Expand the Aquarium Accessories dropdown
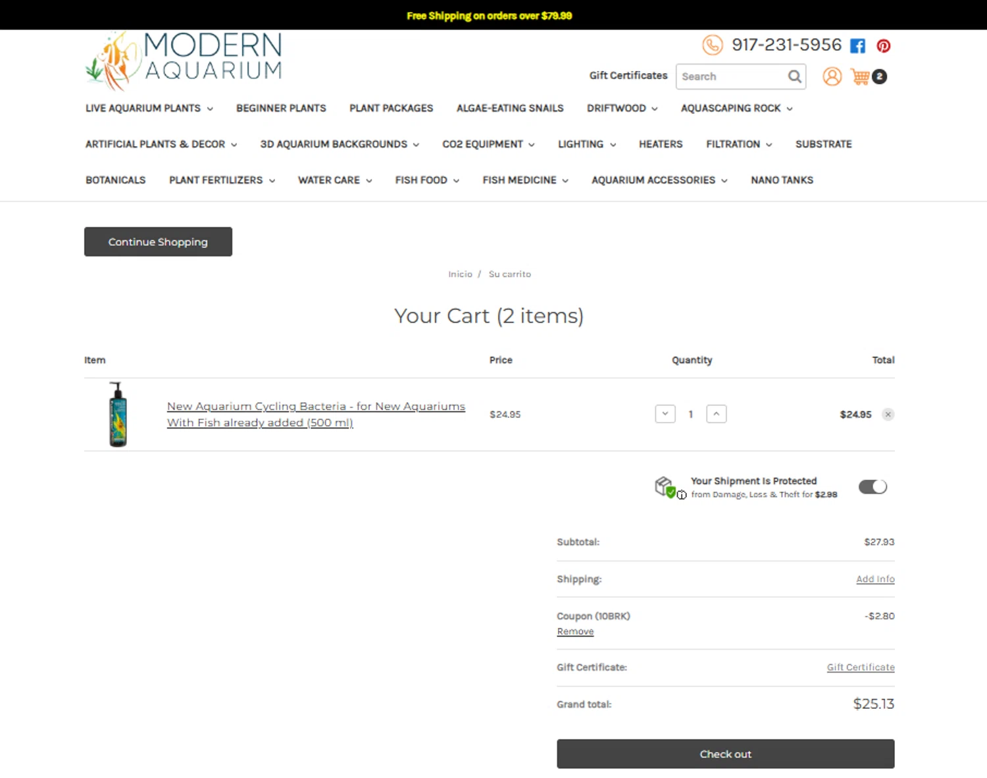 pyautogui.click(x=659, y=180)
